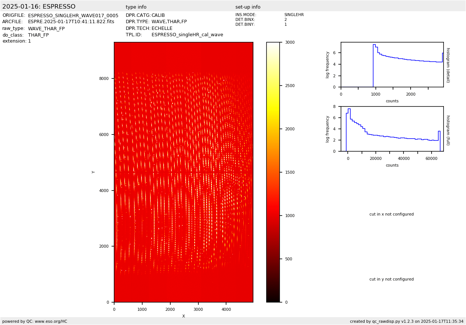This screenshot has height=325, width=466.
Task: Click the 3000 label atop the color bar
Action: [x=290, y=43]
